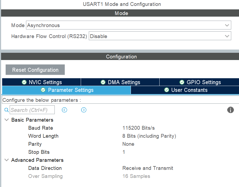Viewport: 239px width, 187px height.
Task: Click the Reset Configuration button
Action: (35, 70)
